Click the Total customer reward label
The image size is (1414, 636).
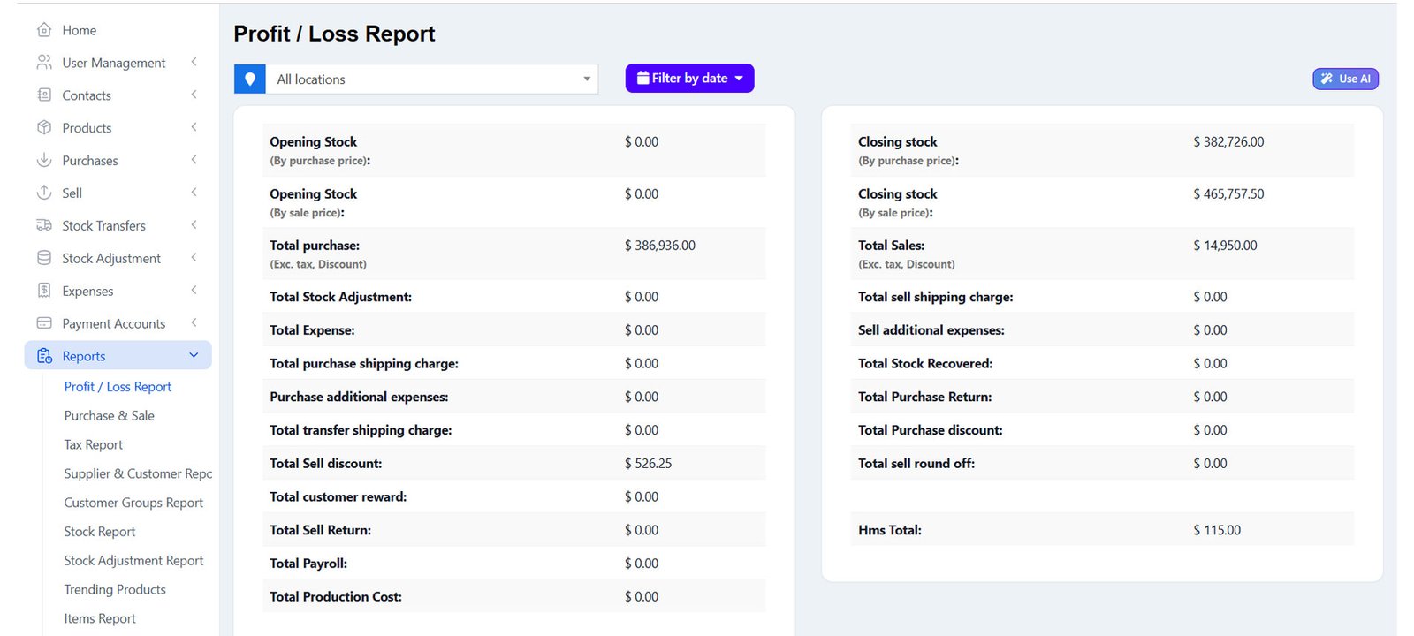[x=338, y=497]
